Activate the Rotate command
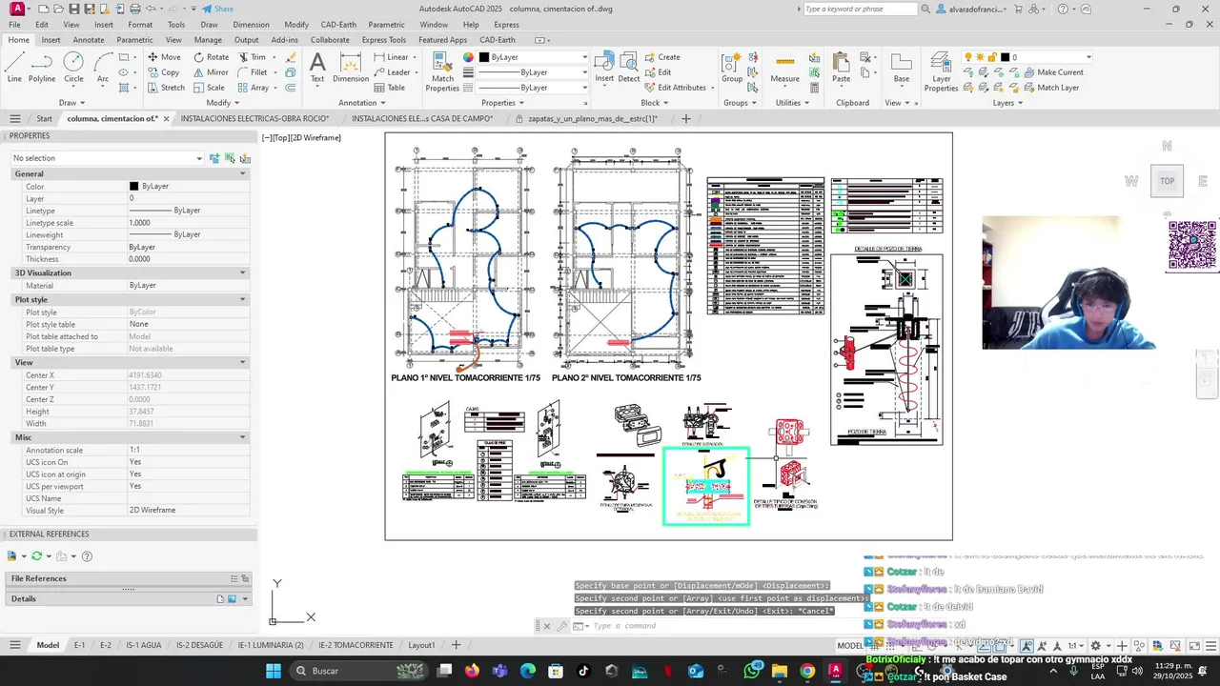The image size is (1220, 686). [x=211, y=57]
